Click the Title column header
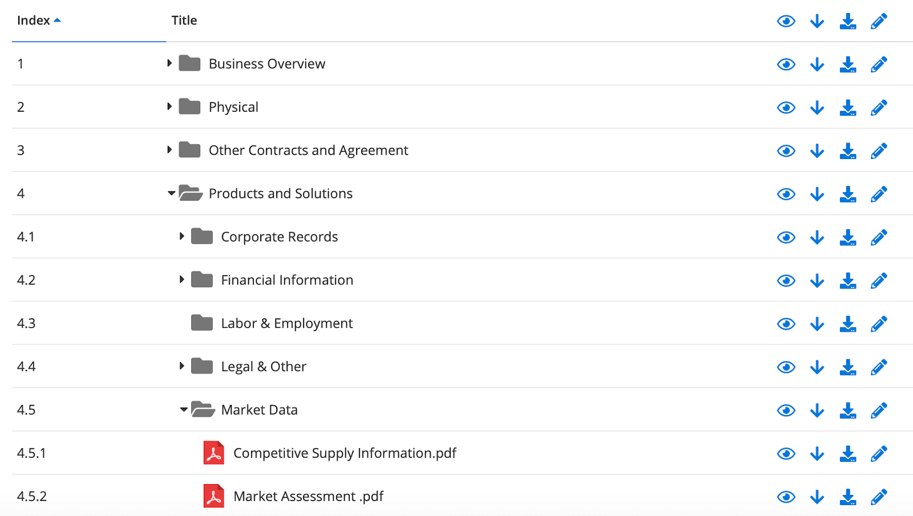The image size is (913, 516). click(184, 21)
